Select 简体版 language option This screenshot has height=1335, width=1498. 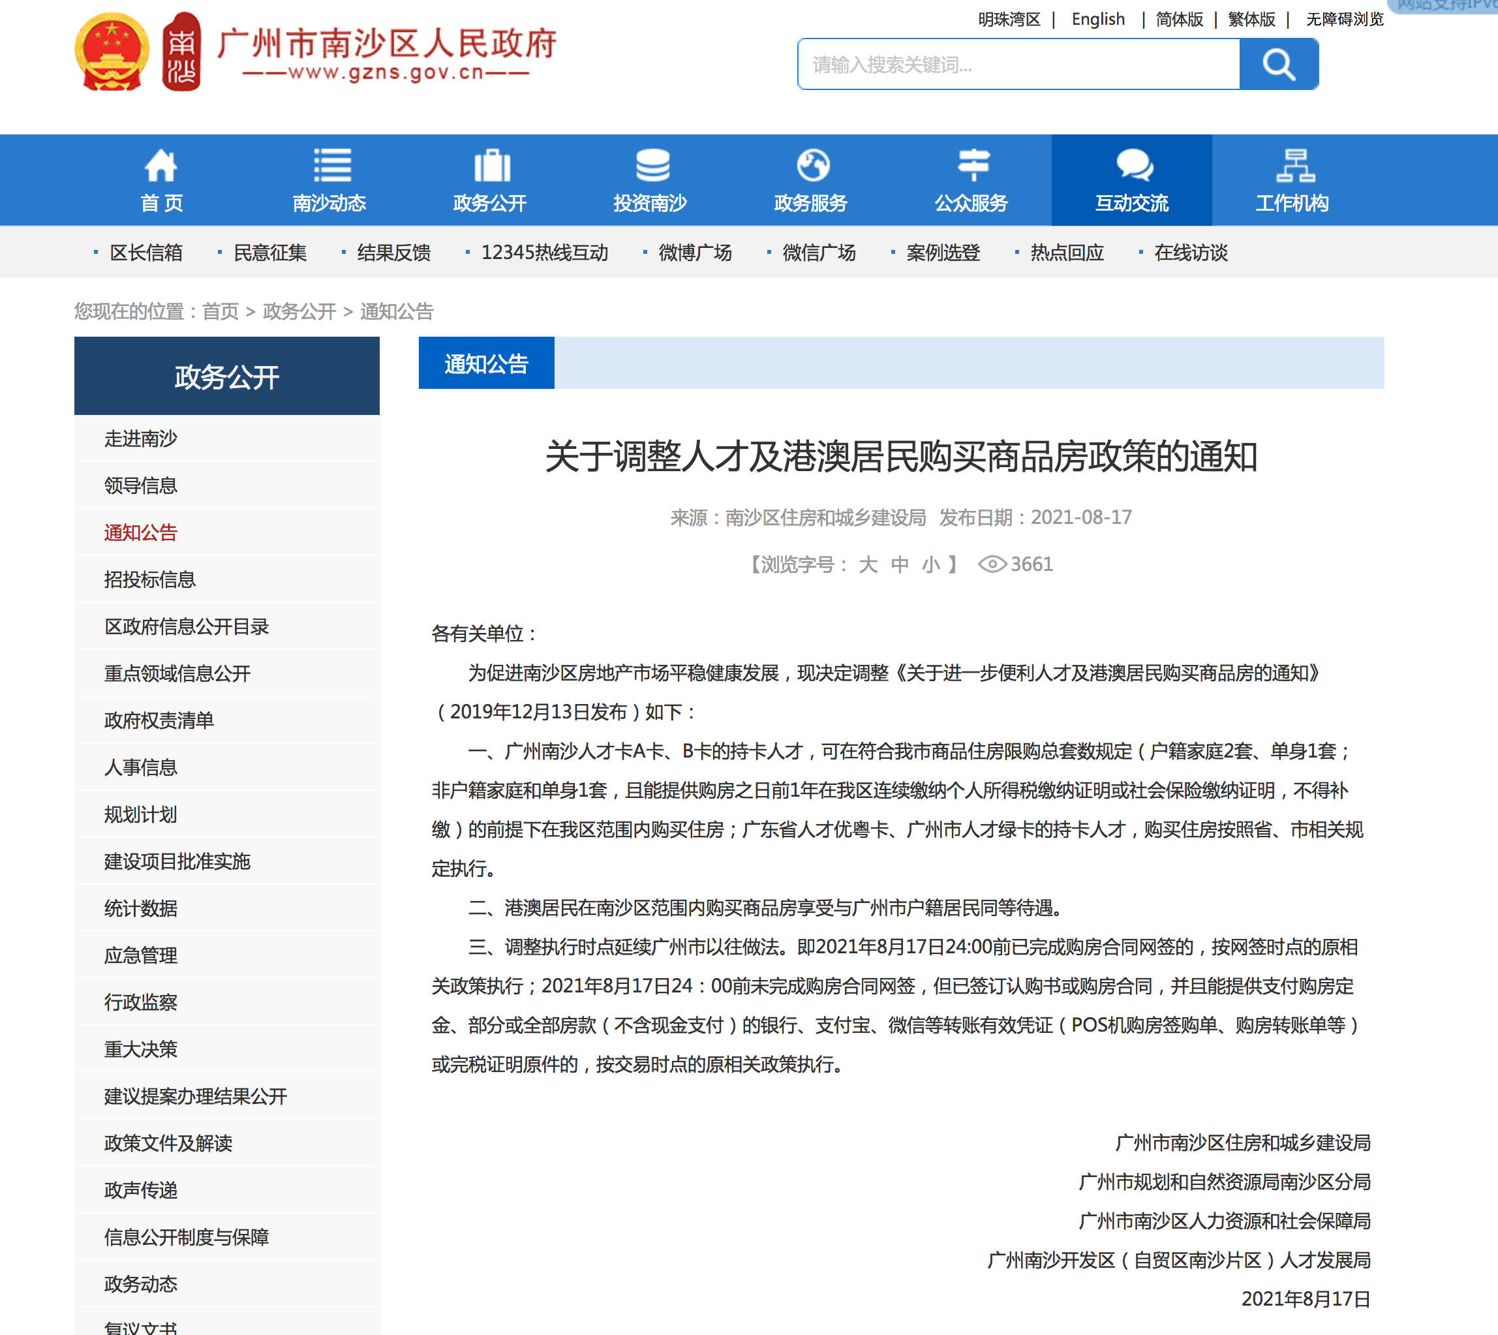[x=1179, y=19]
